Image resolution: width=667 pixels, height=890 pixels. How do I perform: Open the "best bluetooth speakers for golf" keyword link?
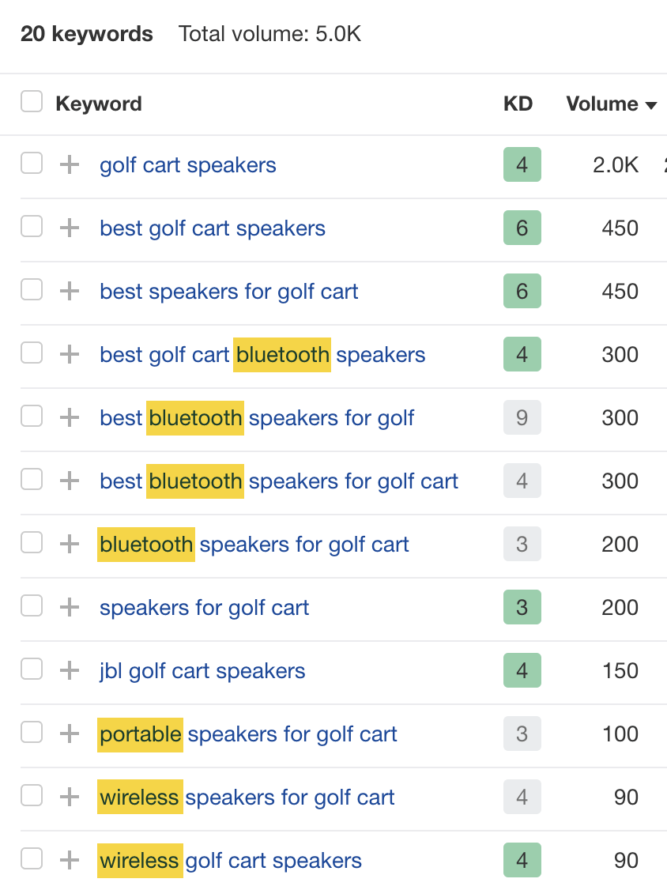coord(256,417)
